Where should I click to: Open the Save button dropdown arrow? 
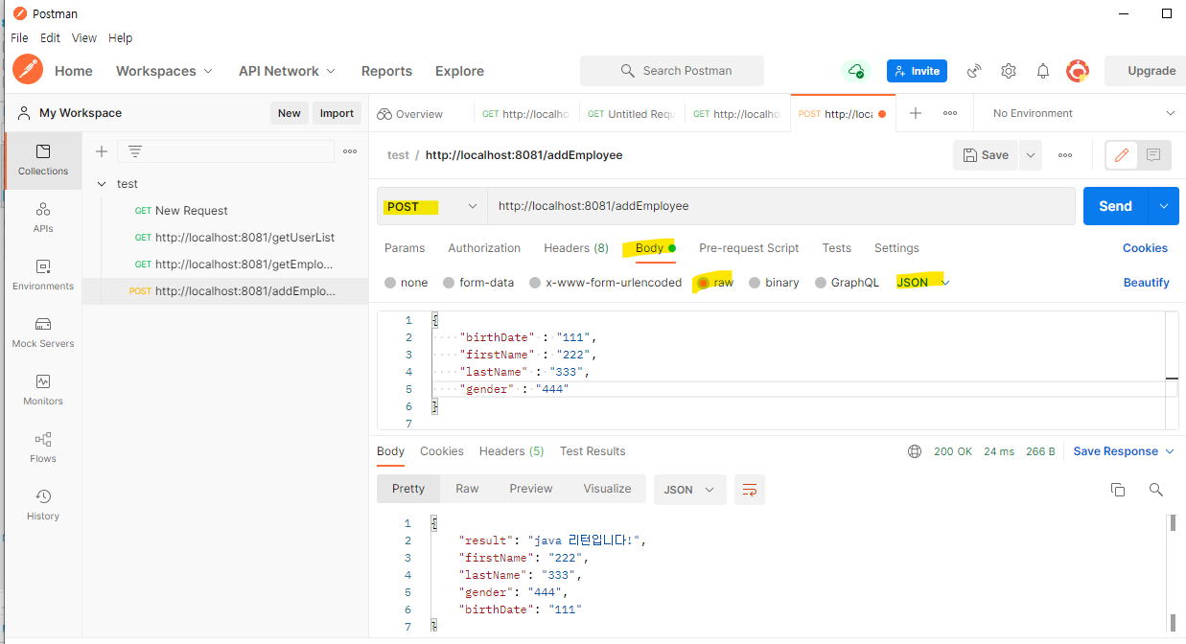click(x=1031, y=155)
